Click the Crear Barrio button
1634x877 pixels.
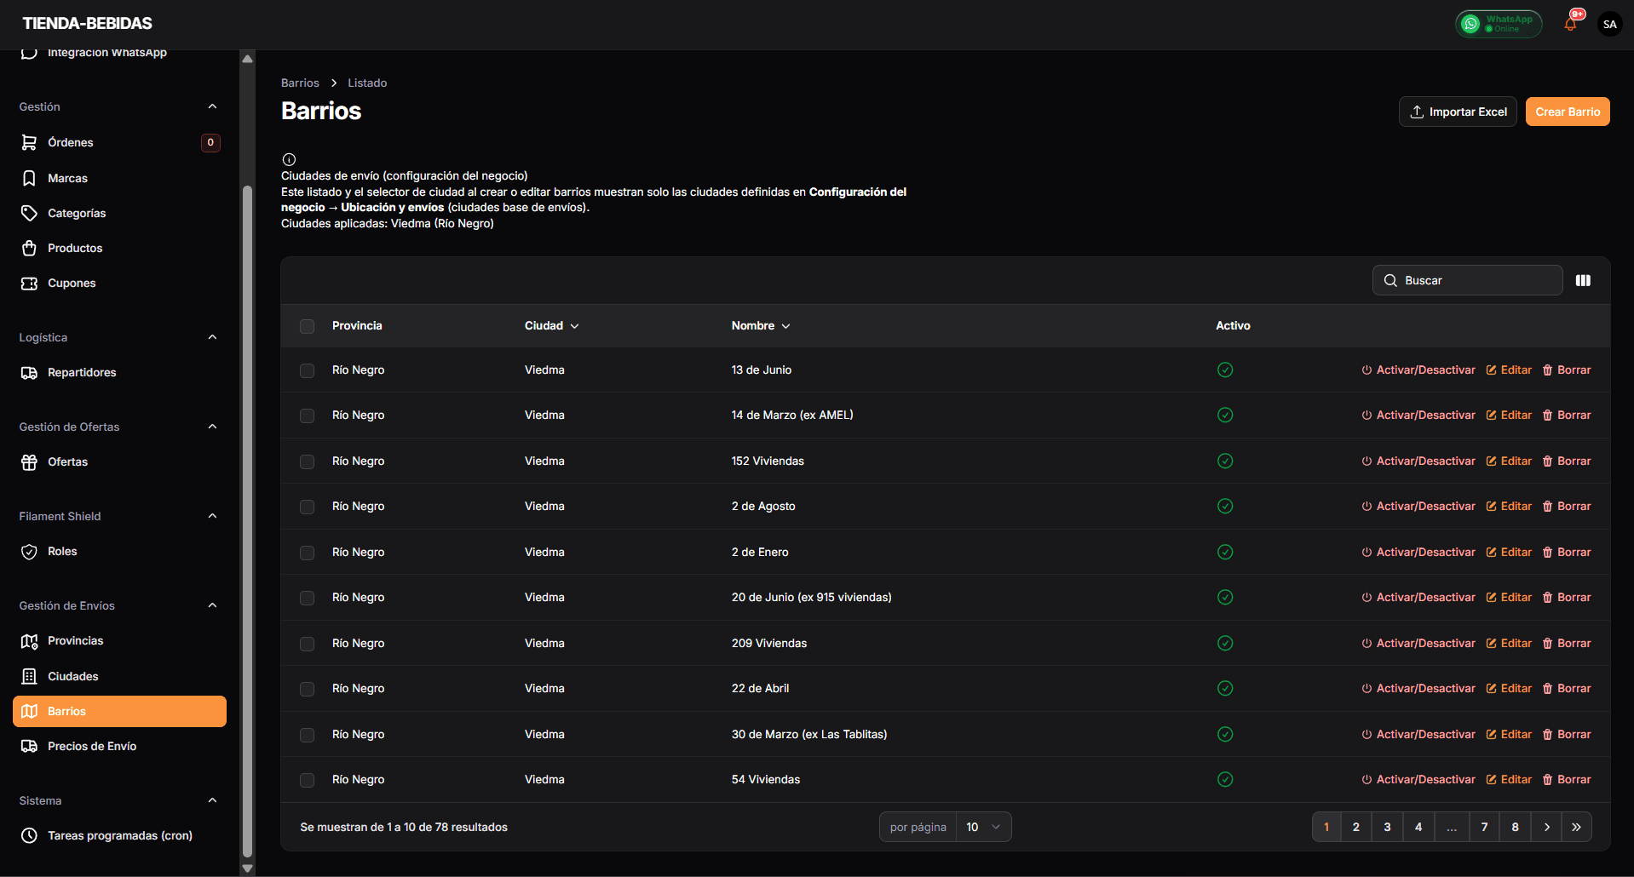[x=1567, y=112]
